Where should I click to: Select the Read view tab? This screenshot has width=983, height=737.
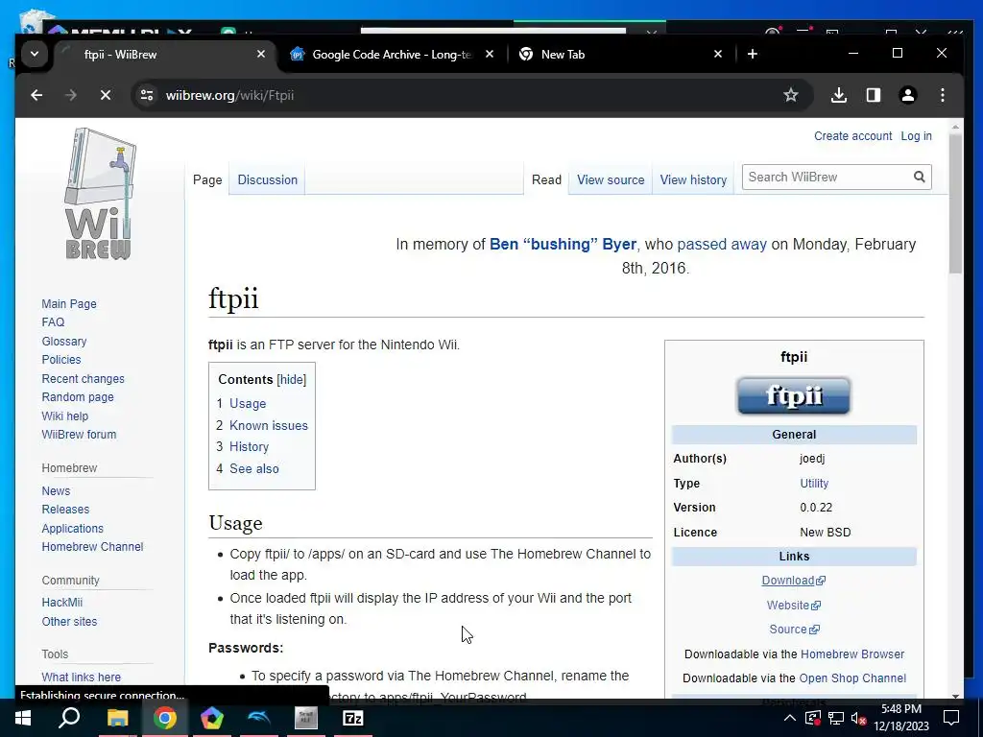(546, 179)
